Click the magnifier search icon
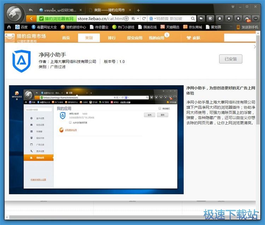265x225 pixels. click(x=193, y=19)
